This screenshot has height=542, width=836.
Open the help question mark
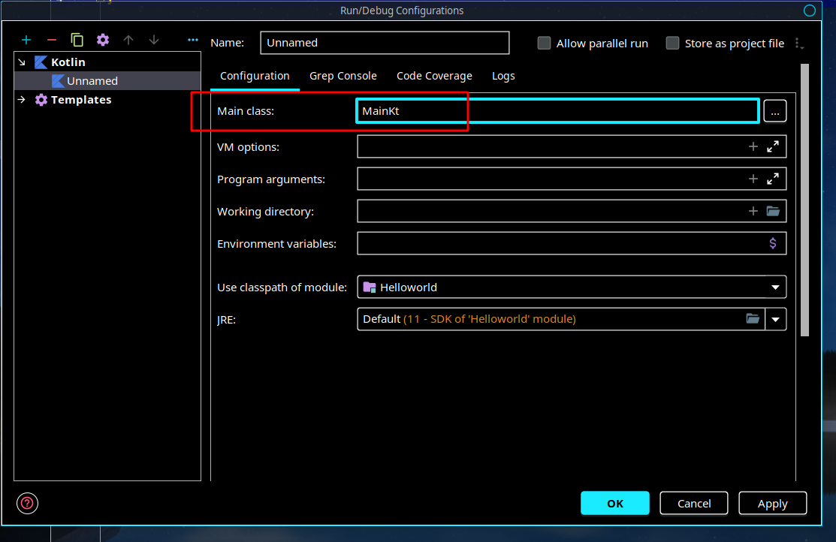point(27,503)
